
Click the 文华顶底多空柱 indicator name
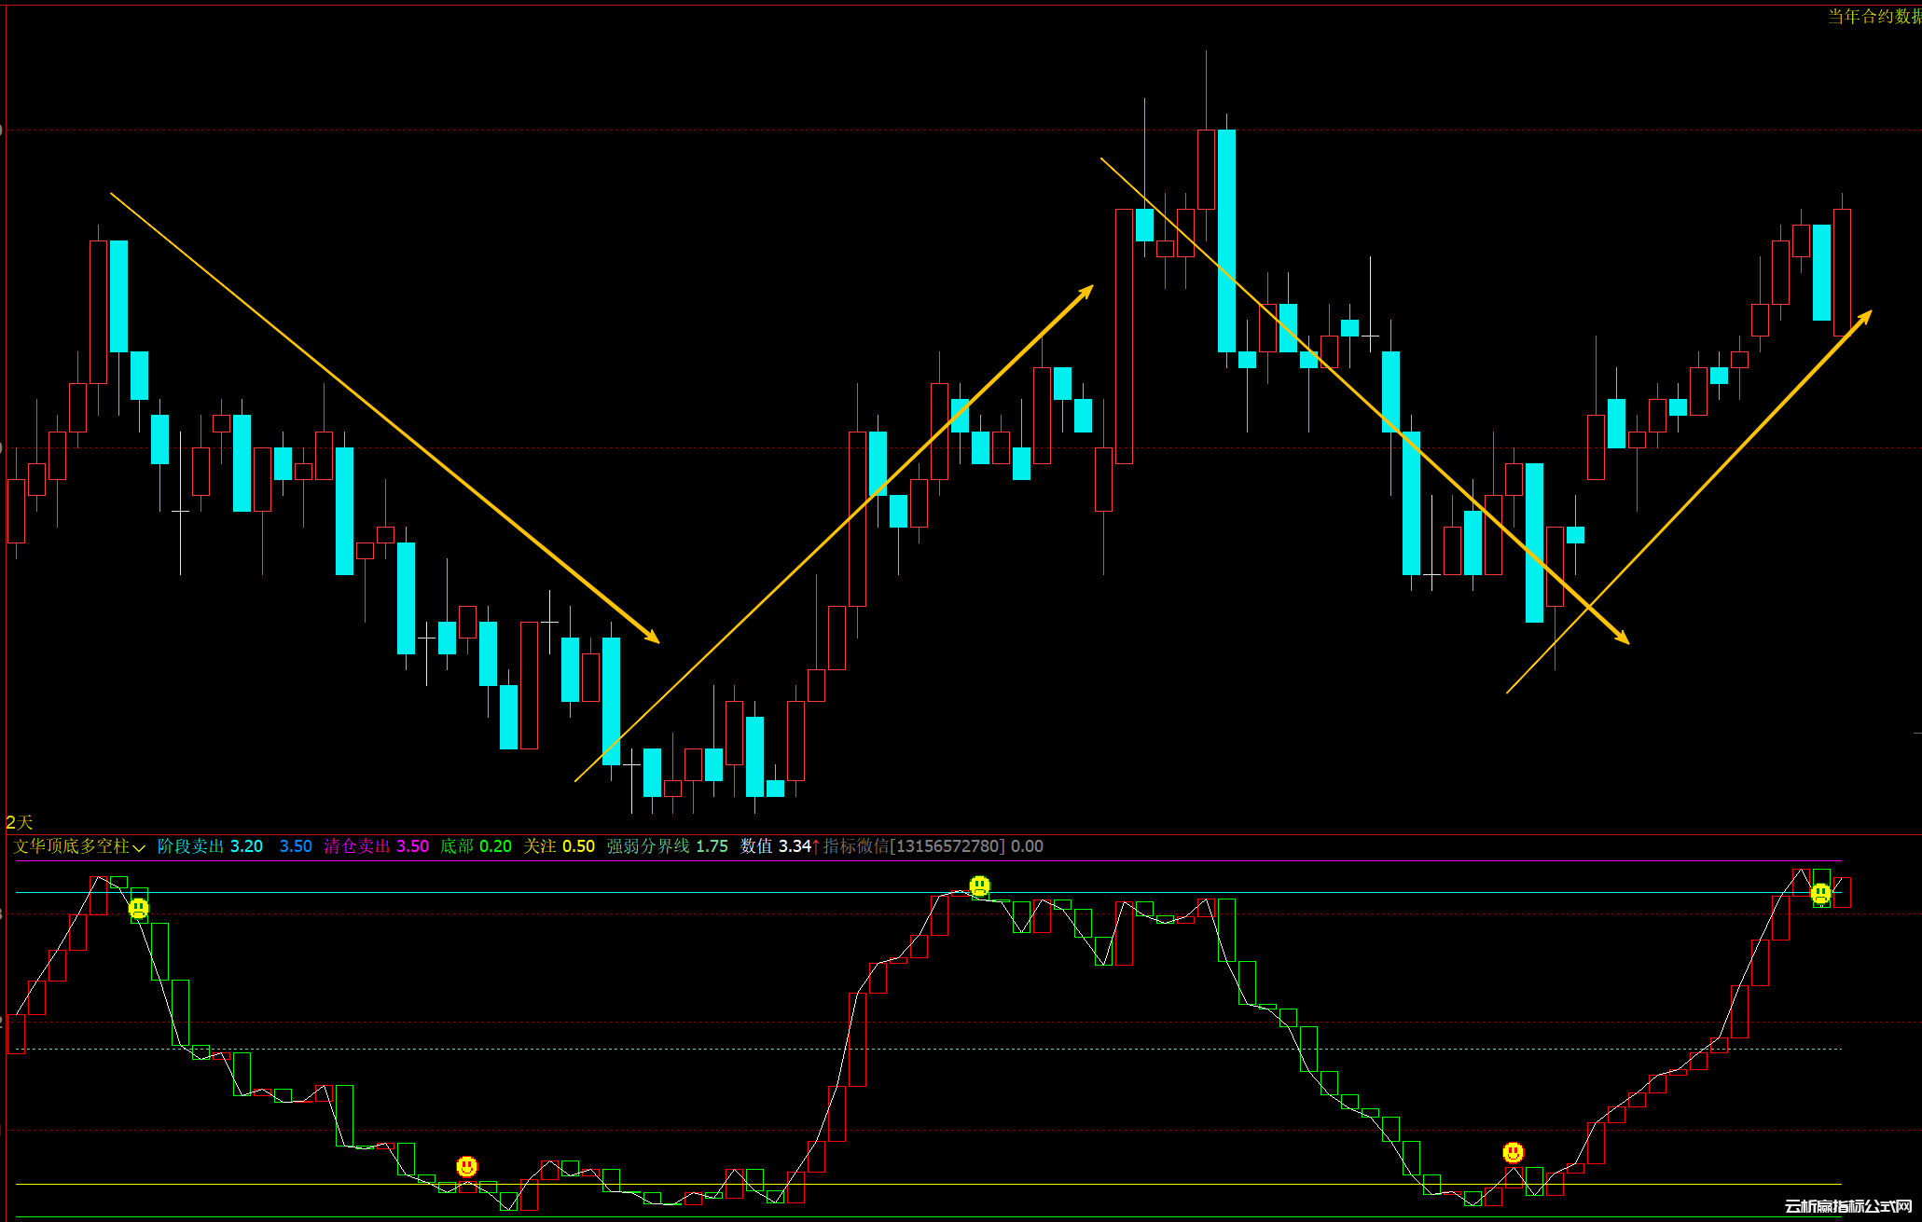pyautogui.click(x=71, y=846)
